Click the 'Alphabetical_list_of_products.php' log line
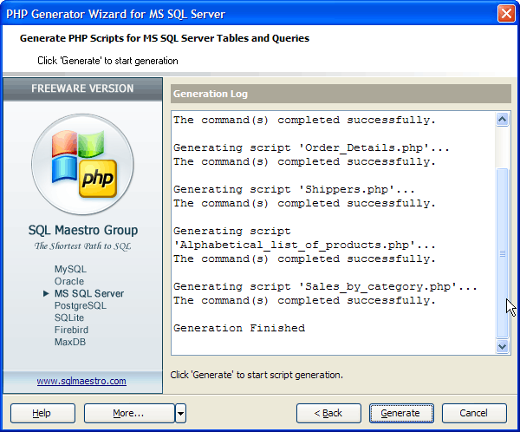The width and height of the screenshot is (520, 432). pyautogui.click(x=304, y=245)
